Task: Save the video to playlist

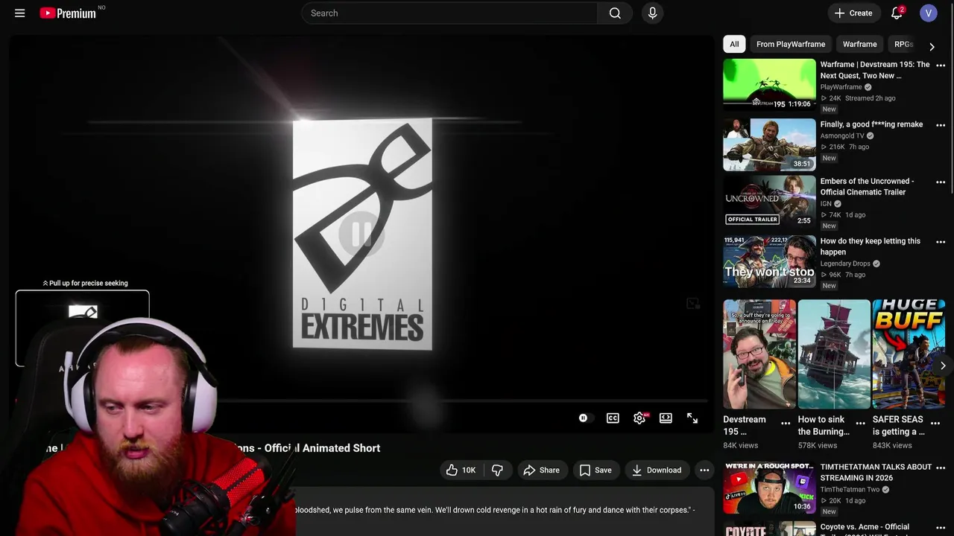Action: pyautogui.click(x=596, y=470)
